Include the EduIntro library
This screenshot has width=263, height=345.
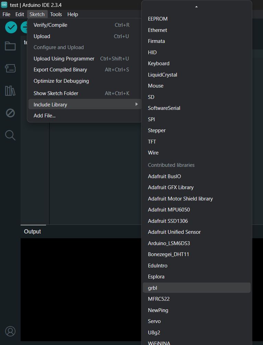[196, 265]
